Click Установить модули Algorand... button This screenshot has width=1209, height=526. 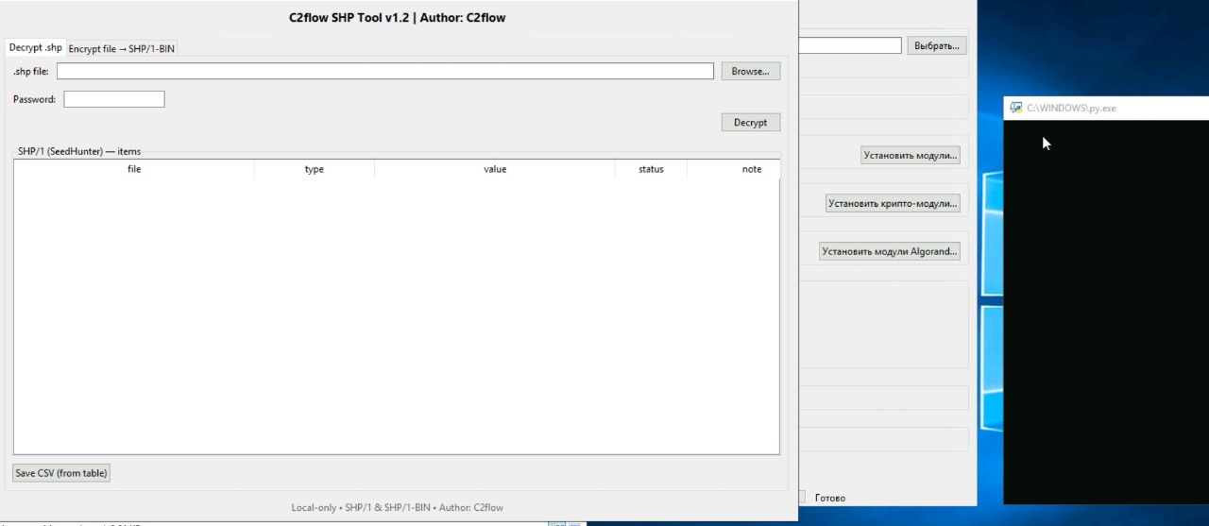pos(890,251)
